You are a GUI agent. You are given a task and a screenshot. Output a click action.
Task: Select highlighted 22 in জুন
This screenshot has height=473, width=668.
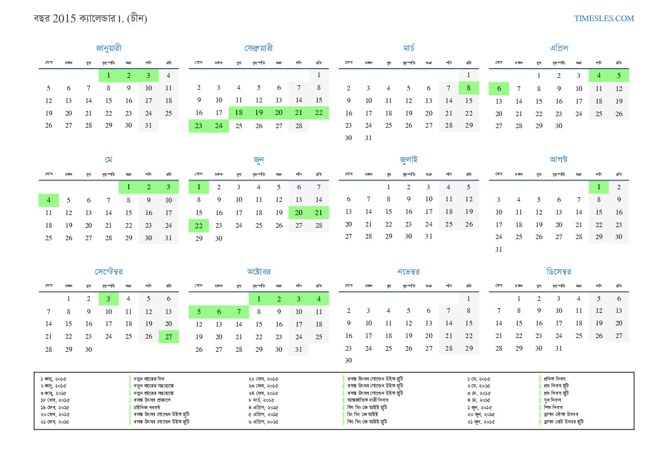click(x=198, y=225)
